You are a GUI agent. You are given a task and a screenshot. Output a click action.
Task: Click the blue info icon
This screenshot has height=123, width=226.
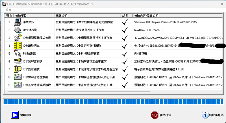pyautogui.click(x=205, y=115)
